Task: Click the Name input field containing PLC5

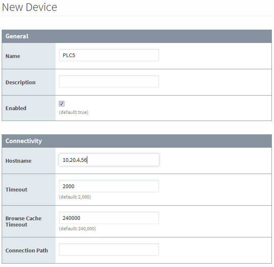Action: 109,55
